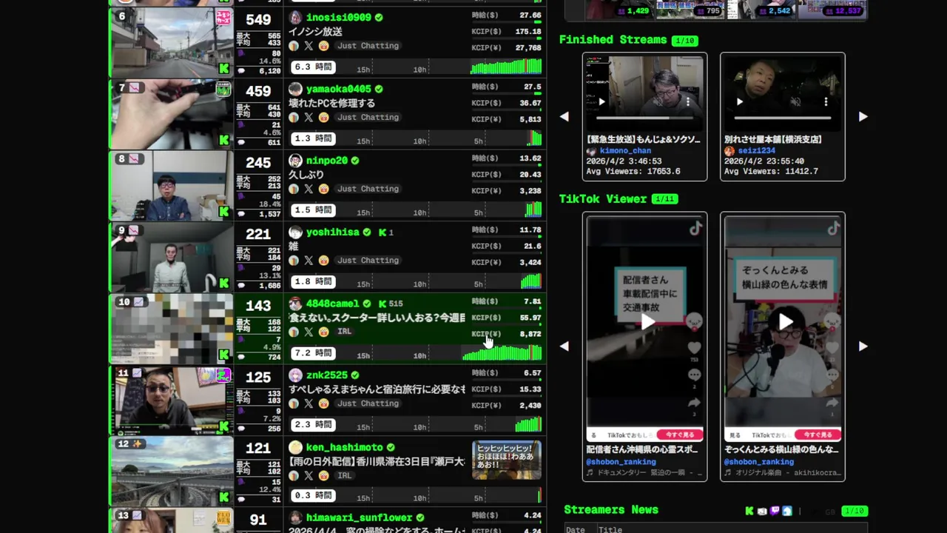Click ken_hashimoto's profile avatar

click(295, 447)
